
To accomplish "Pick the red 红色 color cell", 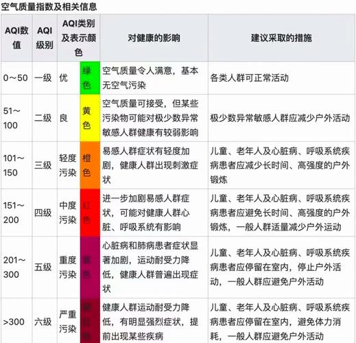I will (90, 213).
